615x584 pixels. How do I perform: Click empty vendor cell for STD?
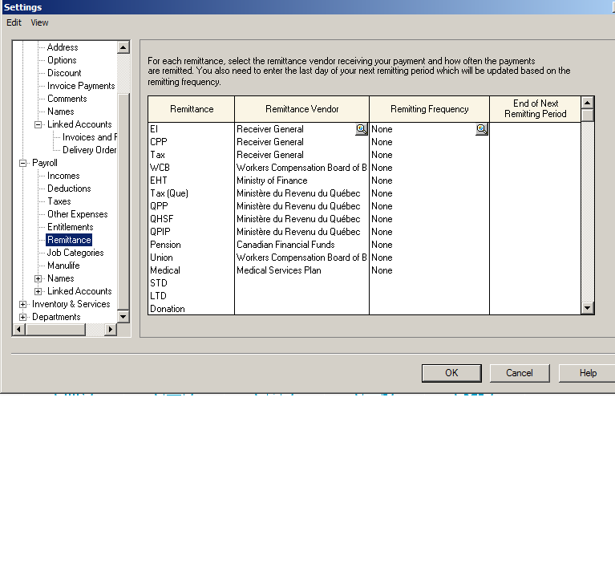(x=301, y=283)
